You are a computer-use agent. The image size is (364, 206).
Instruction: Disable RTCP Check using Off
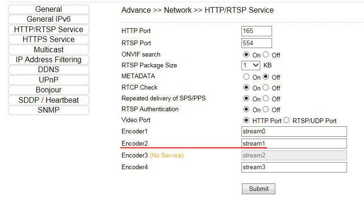(x=266, y=88)
